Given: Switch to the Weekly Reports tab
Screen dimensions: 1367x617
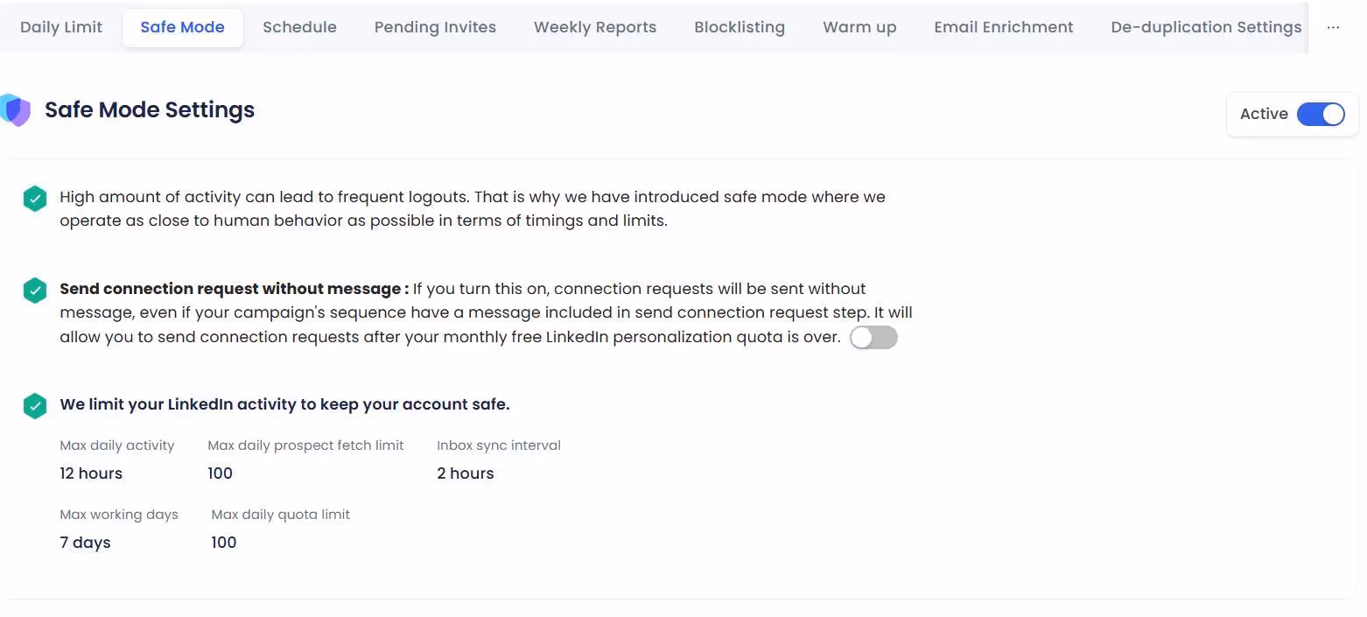Looking at the screenshot, I should pyautogui.click(x=594, y=27).
